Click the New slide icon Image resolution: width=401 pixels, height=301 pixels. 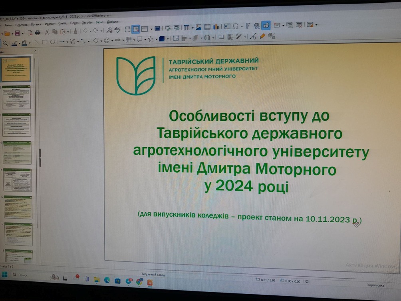coord(276,25)
